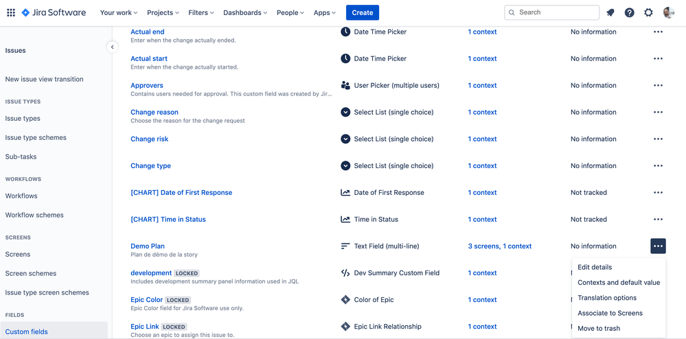
Task: Open more actions for Change reason
Action: coord(658,112)
